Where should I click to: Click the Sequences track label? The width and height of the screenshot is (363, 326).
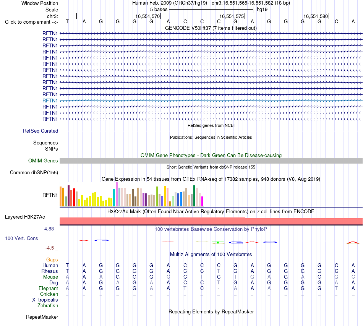click(x=45, y=143)
